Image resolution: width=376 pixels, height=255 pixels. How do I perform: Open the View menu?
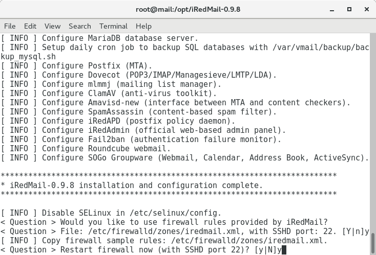click(52, 26)
